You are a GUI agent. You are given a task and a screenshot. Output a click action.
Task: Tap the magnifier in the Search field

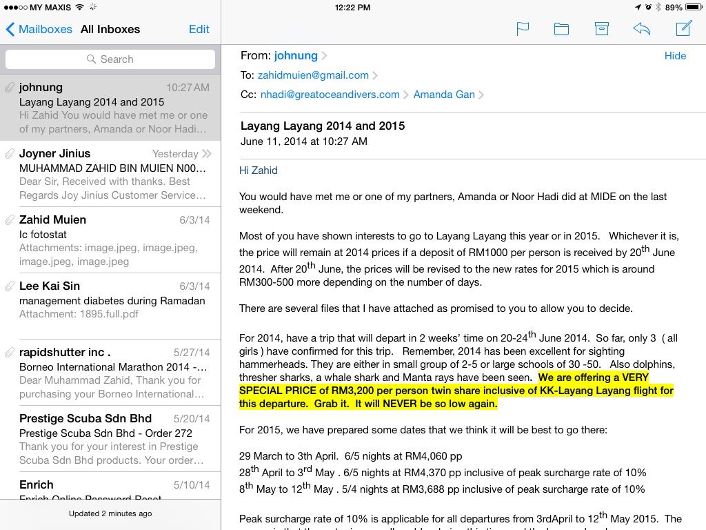pos(91,59)
